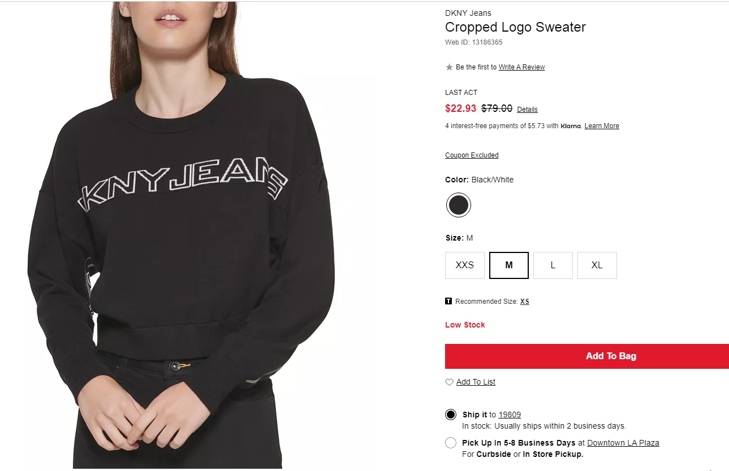Click the True Fit 'T' icon
The height and width of the screenshot is (471, 729).
(448, 301)
